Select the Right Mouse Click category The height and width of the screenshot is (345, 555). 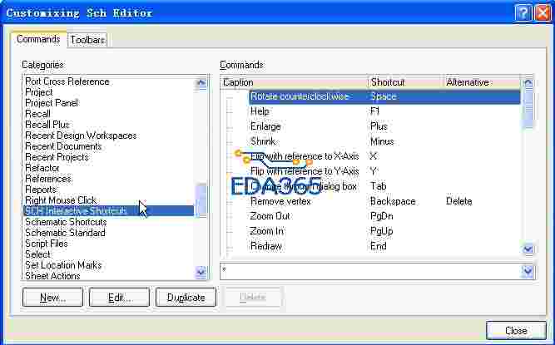point(61,200)
